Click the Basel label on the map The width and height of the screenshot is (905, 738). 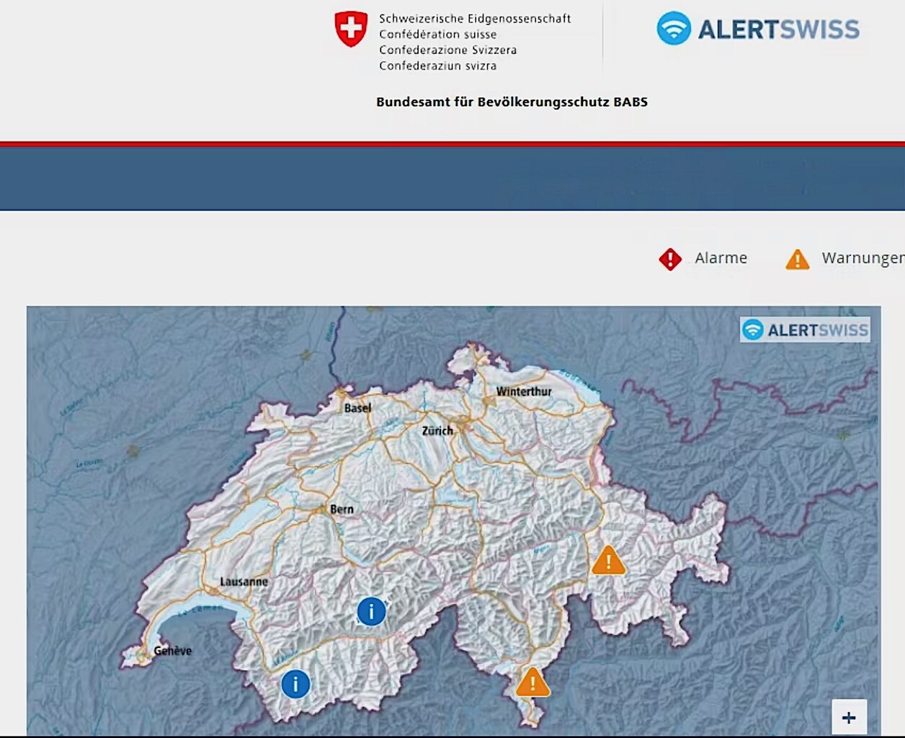(357, 408)
